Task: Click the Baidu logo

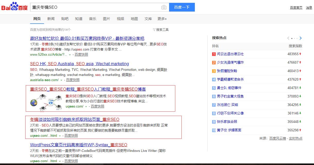Action: click(14, 7)
